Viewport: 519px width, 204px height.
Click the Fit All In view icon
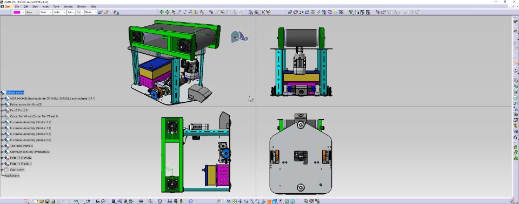click(x=235, y=201)
